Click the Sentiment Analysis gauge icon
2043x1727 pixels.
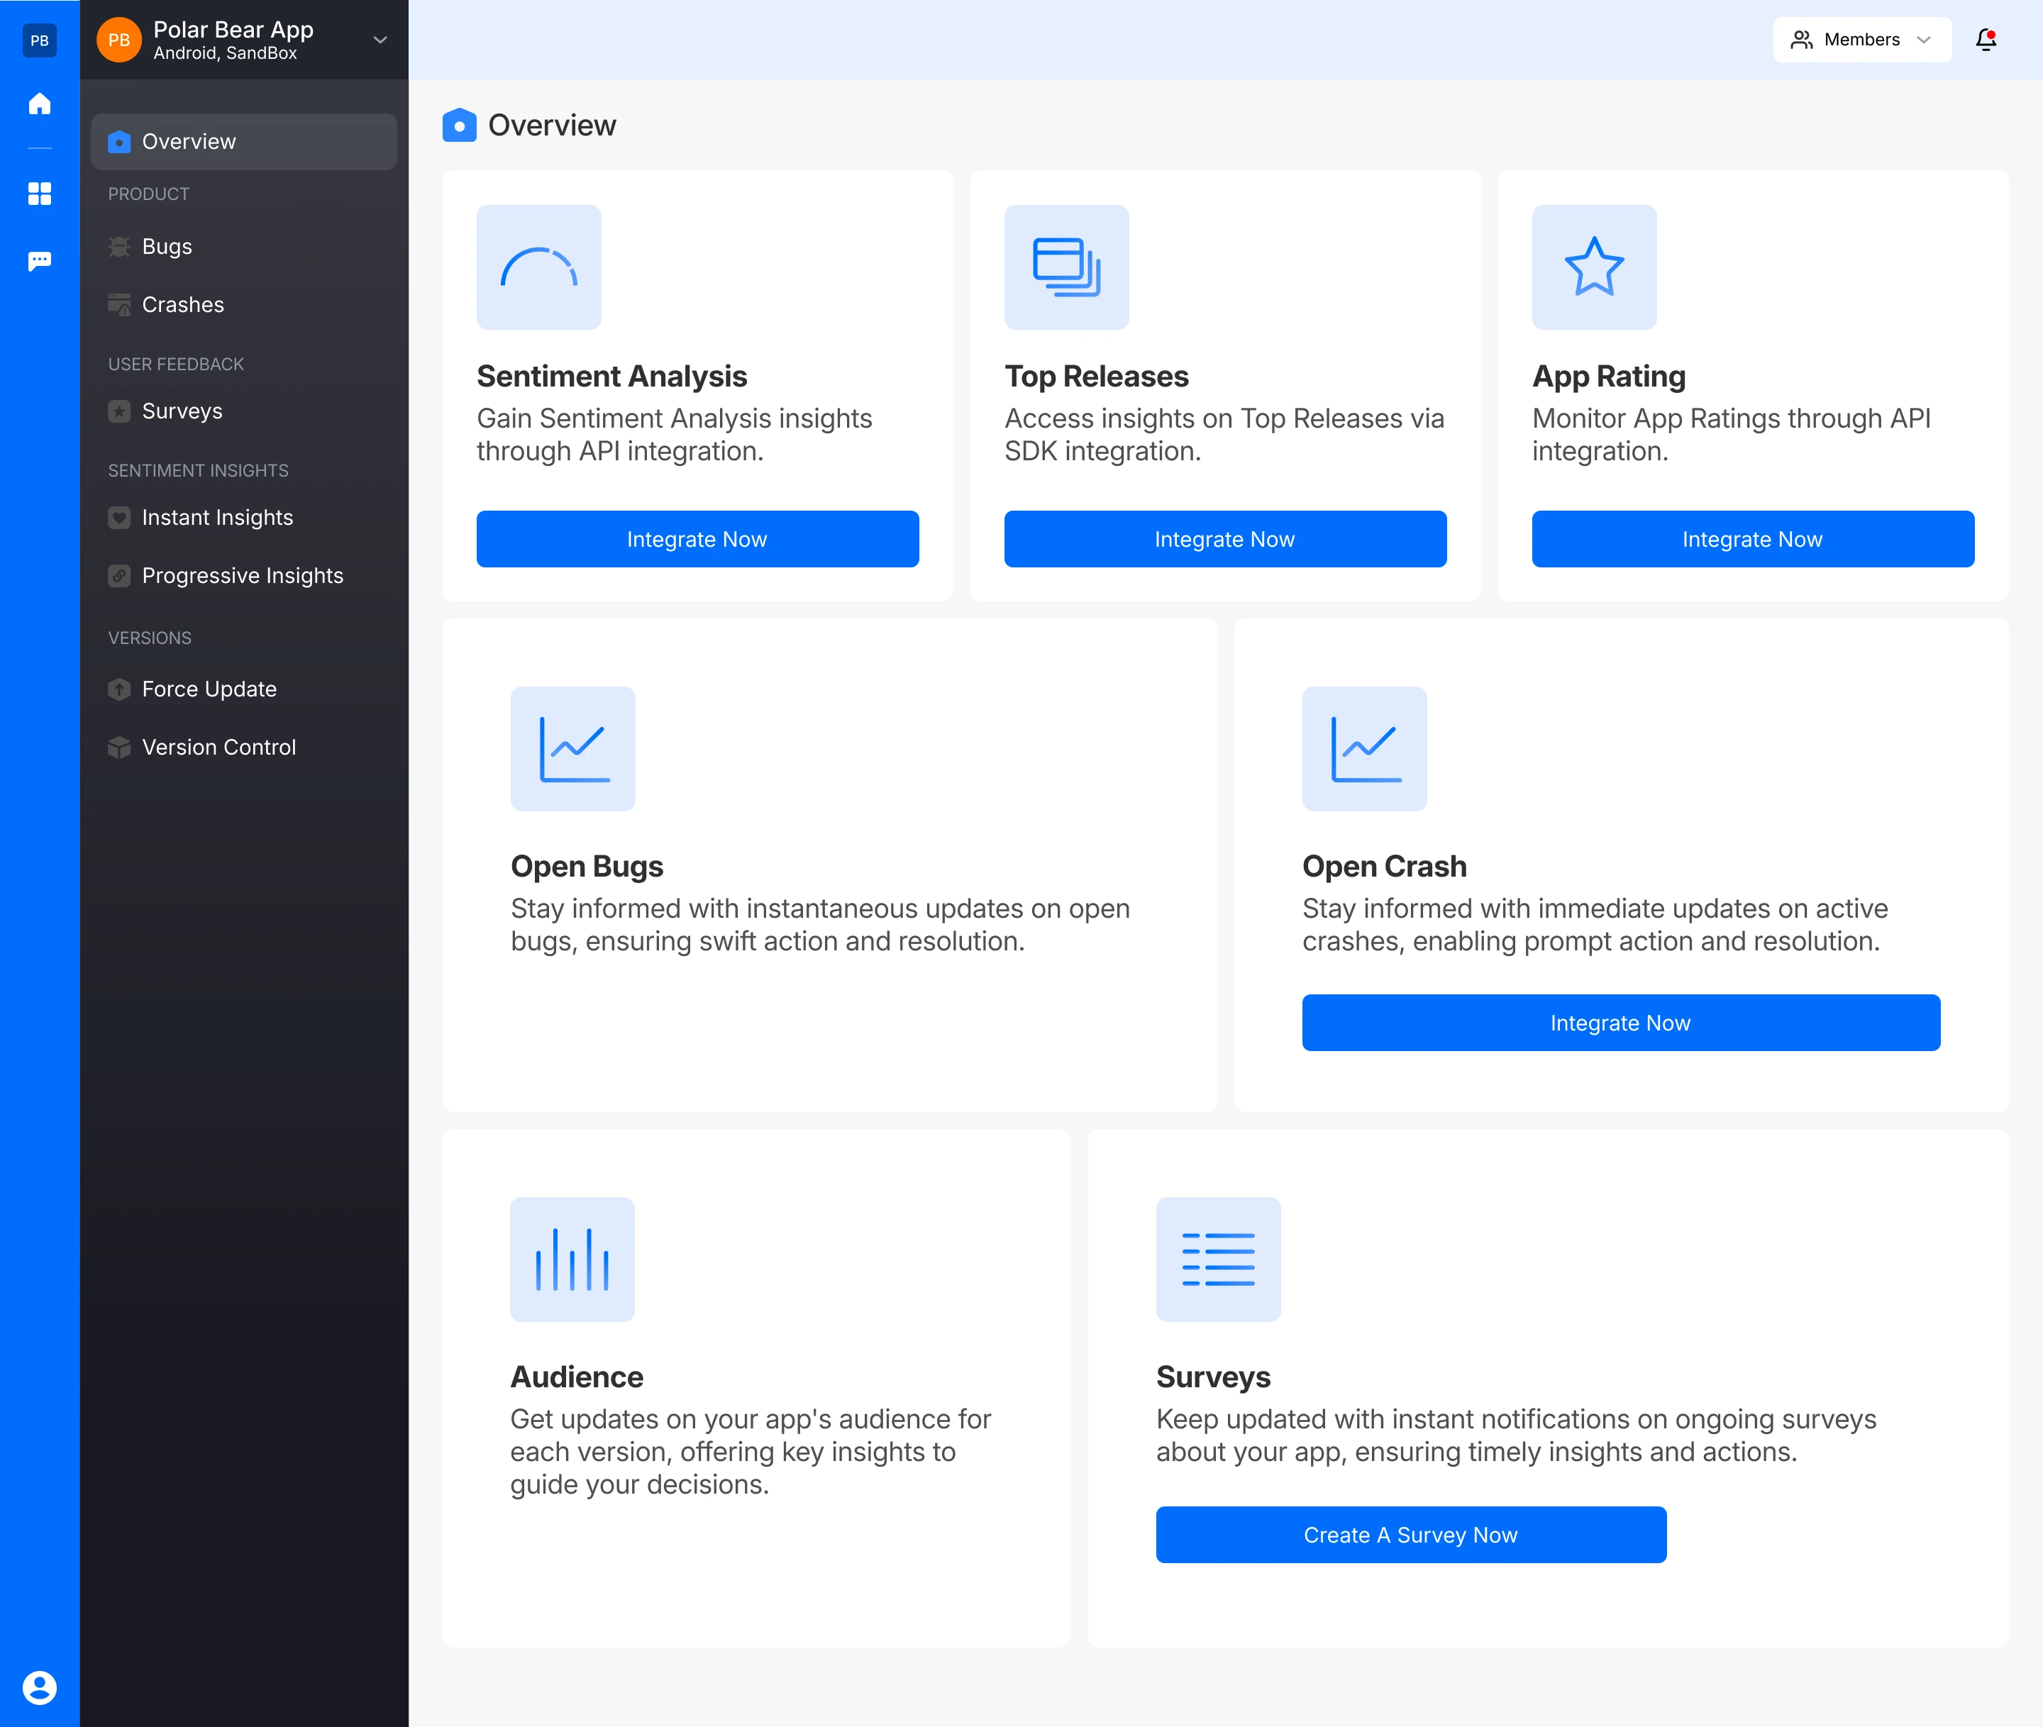pyautogui.click(x=538, y=267)
